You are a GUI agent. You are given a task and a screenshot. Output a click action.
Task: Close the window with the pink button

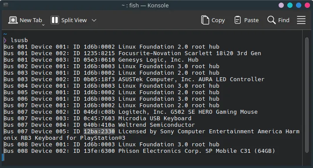point(307,5)
